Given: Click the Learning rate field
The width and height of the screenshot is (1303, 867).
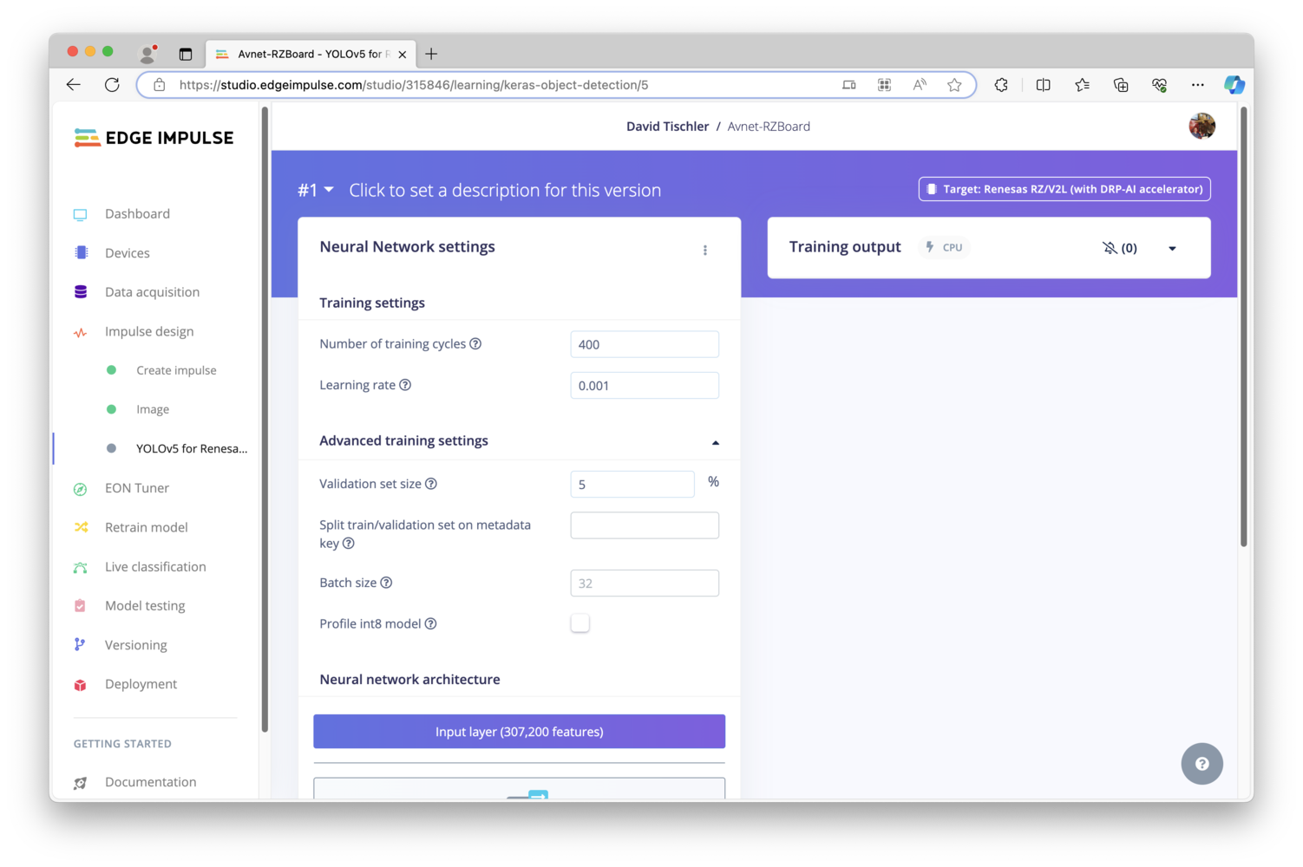Looking at the screenshot, I should pyautogui.click(x=645, y=386).
